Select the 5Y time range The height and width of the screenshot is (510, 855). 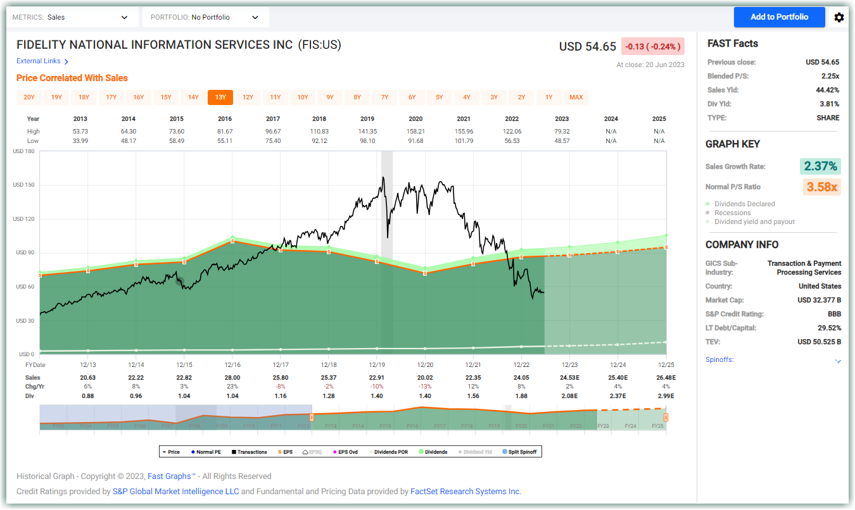coord(440,97)
